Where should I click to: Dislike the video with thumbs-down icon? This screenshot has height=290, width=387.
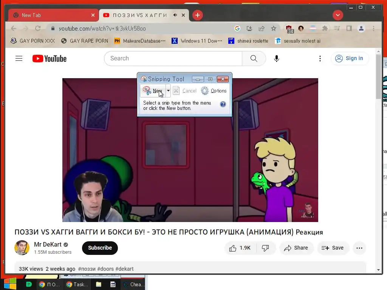[266, 248]
